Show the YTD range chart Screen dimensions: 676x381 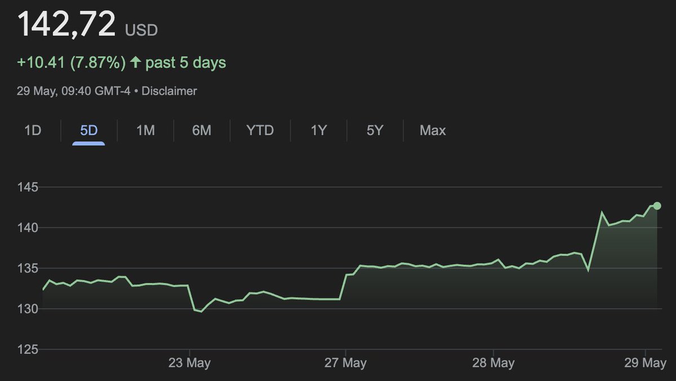click(x=260, y=131)
